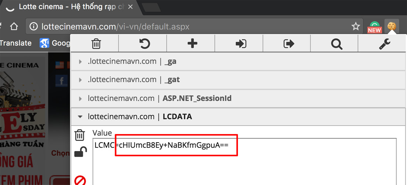Image resolution: width=407 pixels, height=185 pixels.
Task: Open cookie search with magnifier icon
Action: pyautogui.click(x=336, y=44)
